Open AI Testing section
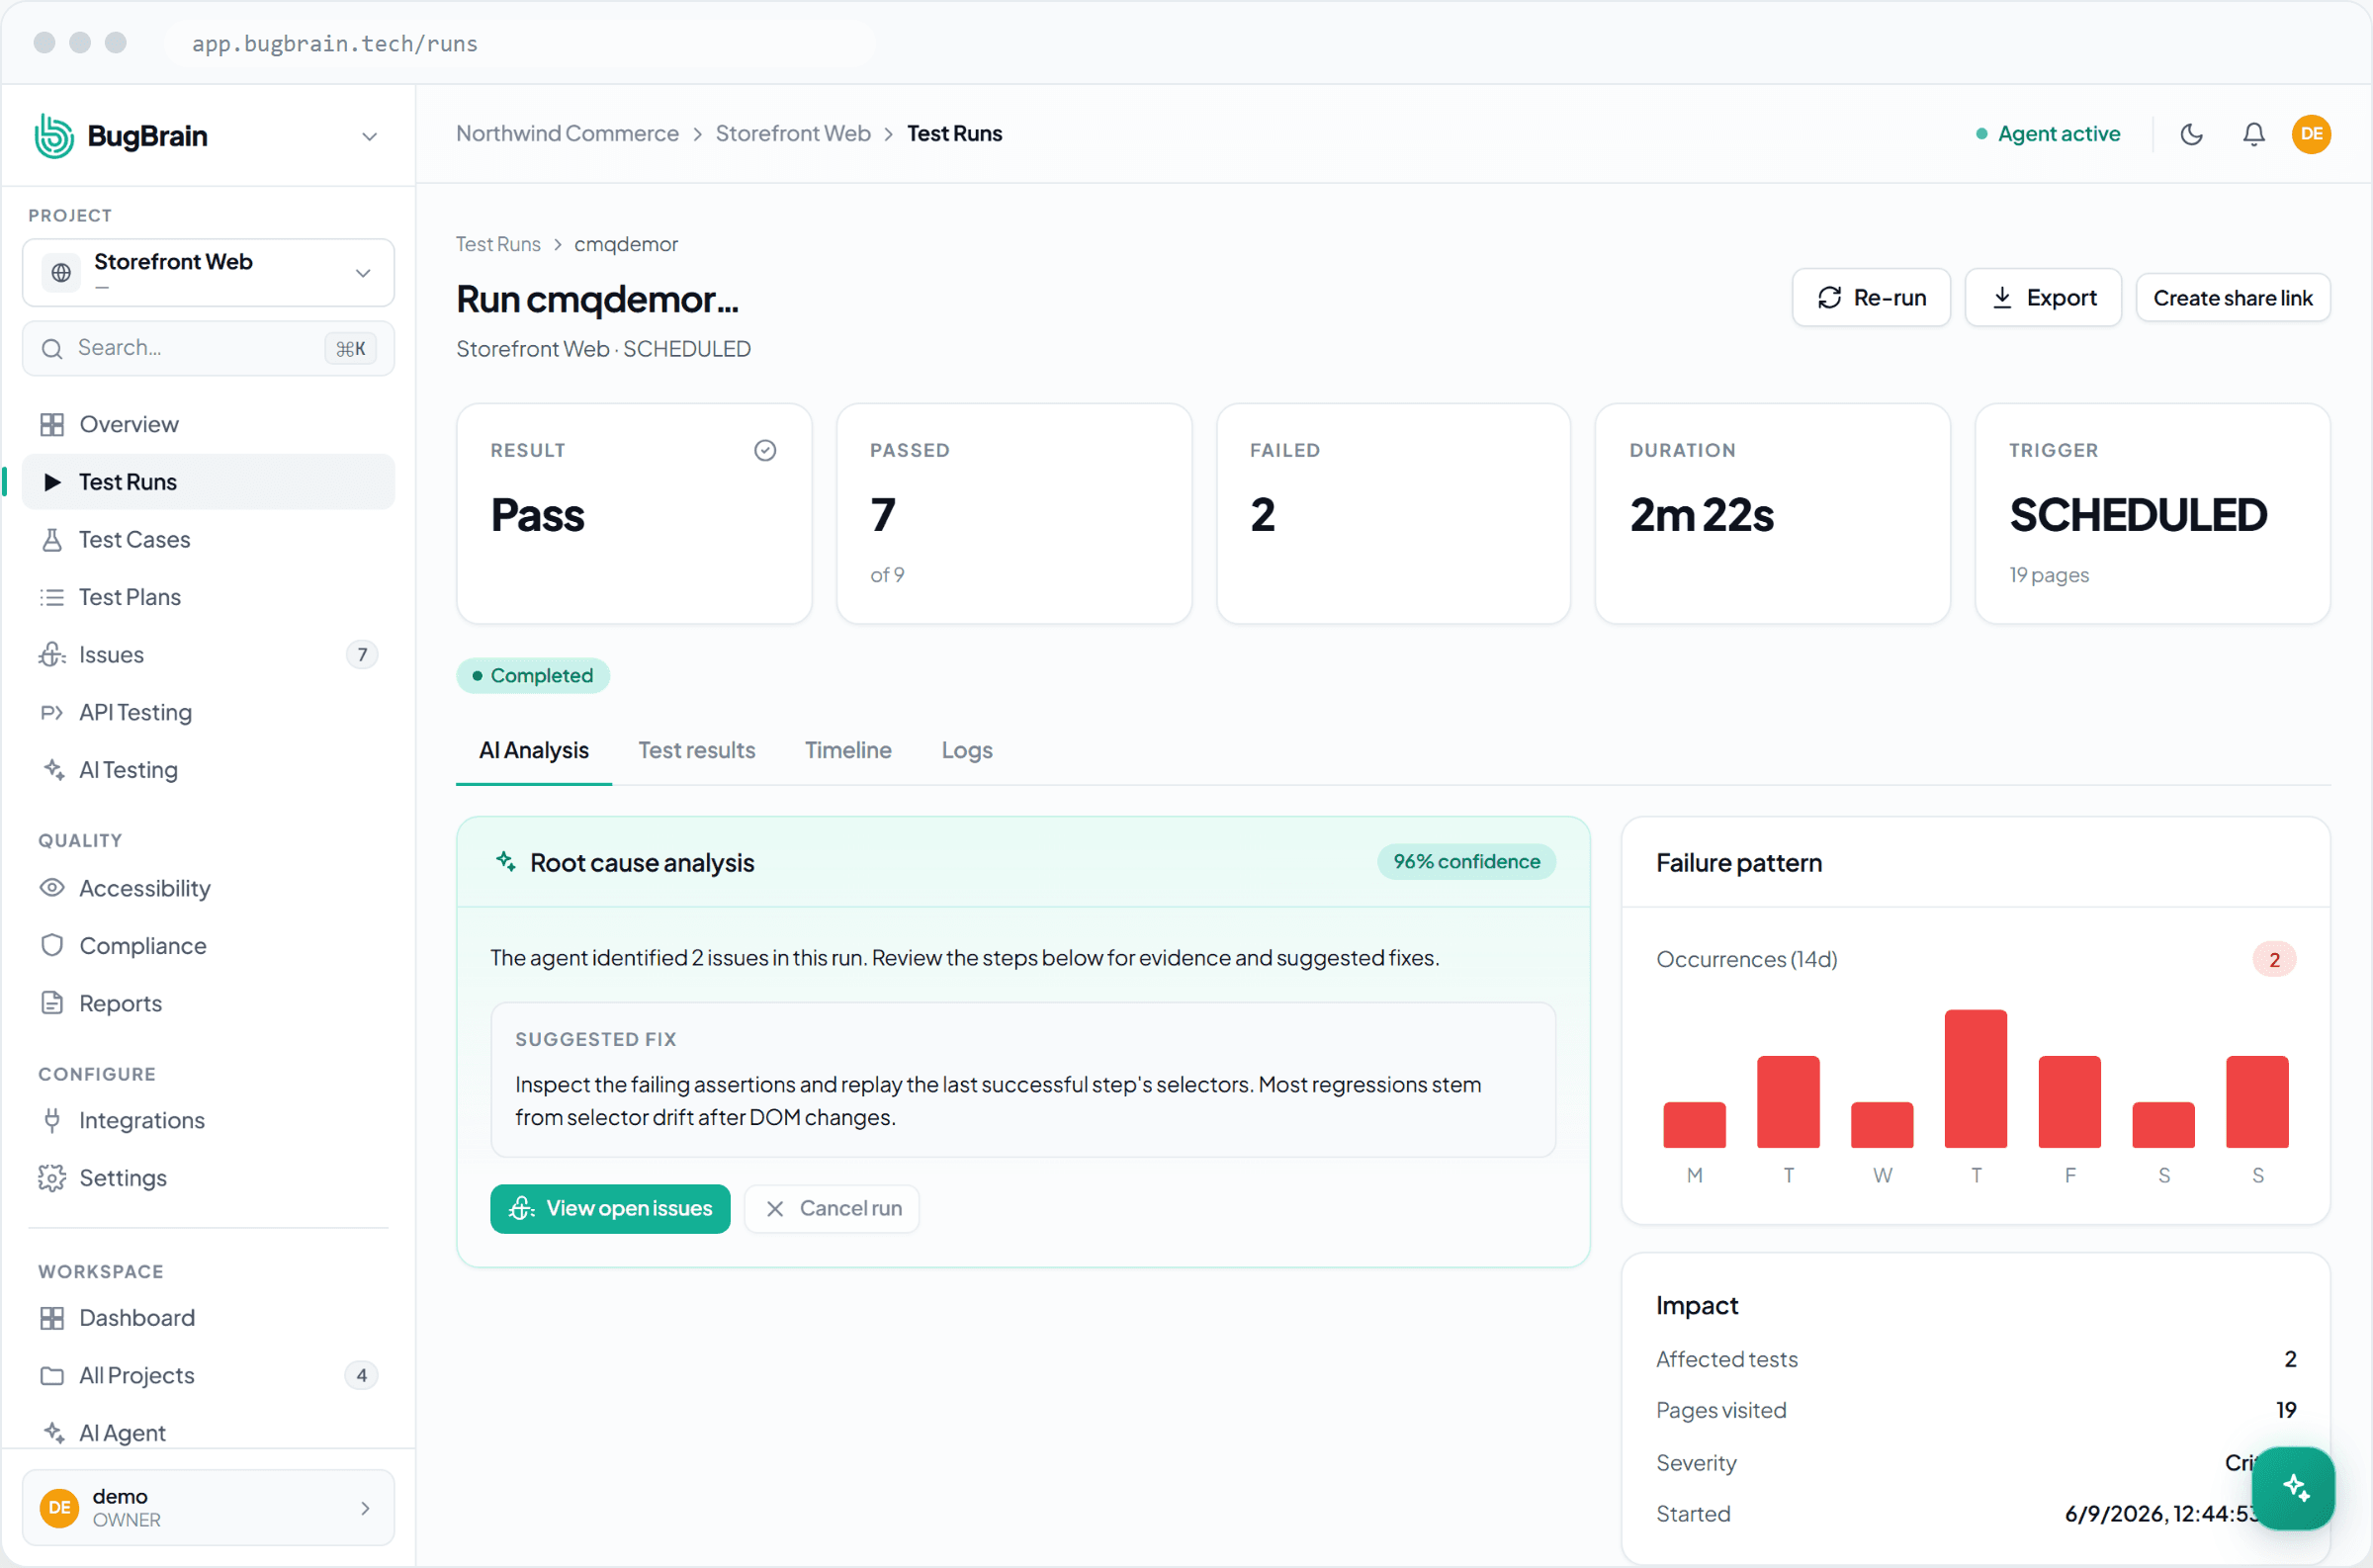 208,770
